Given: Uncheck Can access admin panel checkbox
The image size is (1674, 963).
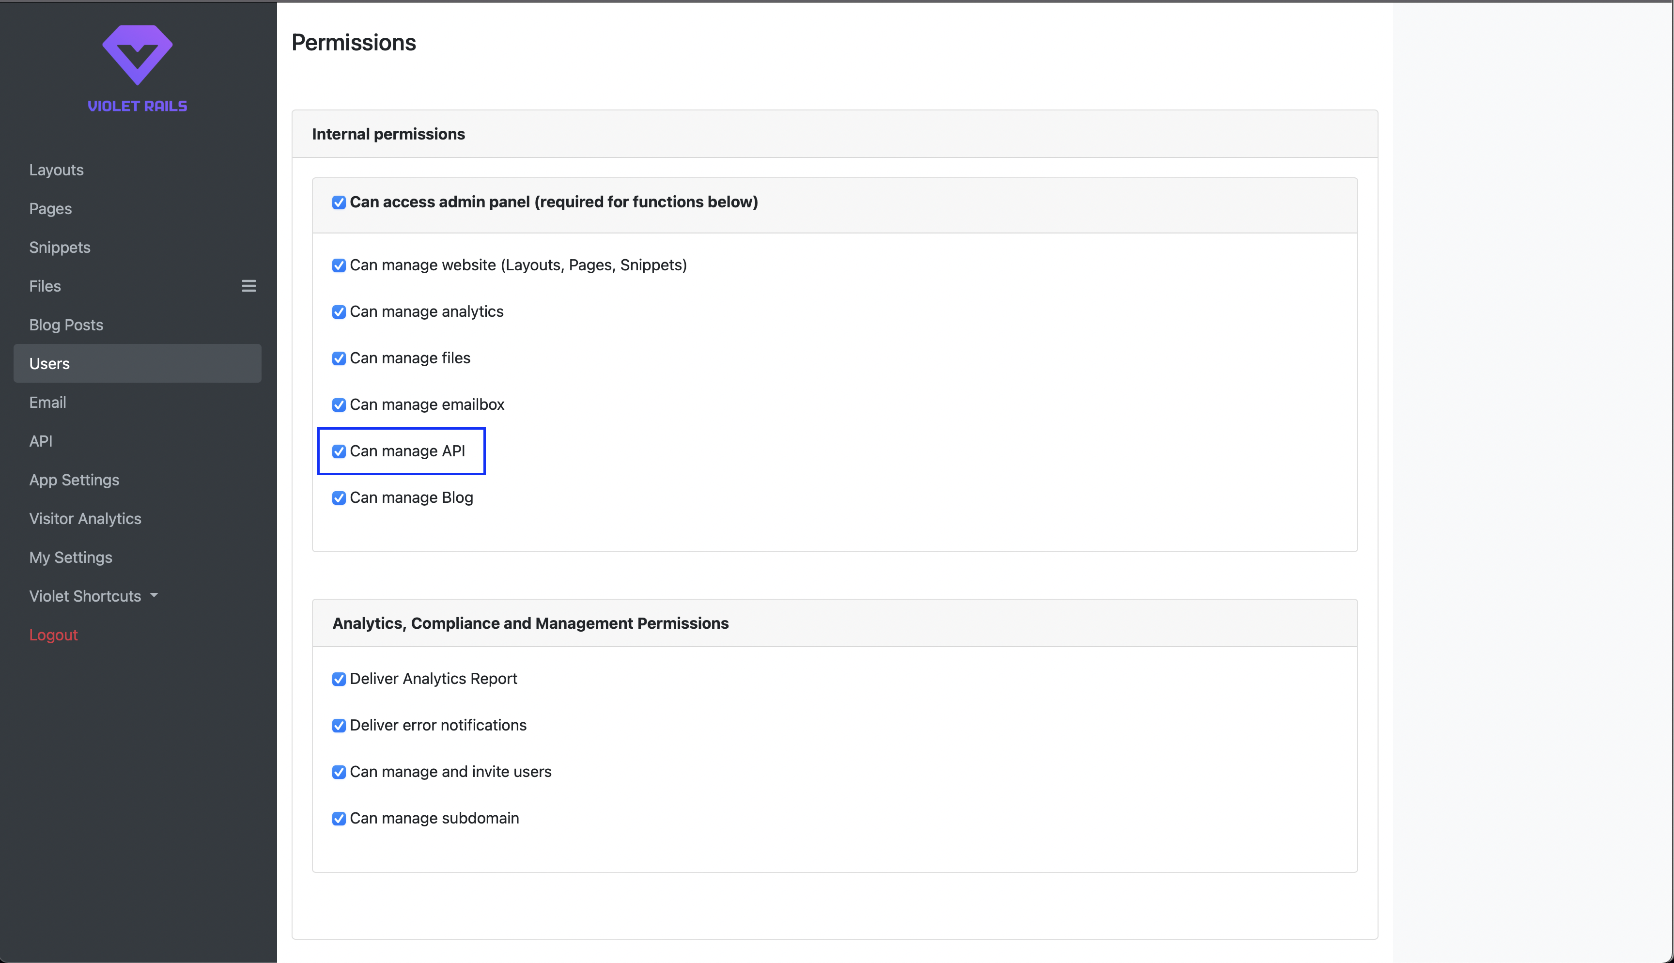Looking at the screenshot, I should coord(339,202).
